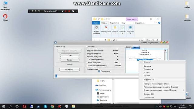Open the Вид ribbon tab
The width and height of the screenshot is (194, 109).
click(123, 23)
